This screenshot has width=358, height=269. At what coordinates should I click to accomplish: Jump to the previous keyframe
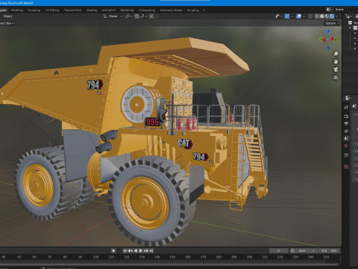tap(131, 250)
